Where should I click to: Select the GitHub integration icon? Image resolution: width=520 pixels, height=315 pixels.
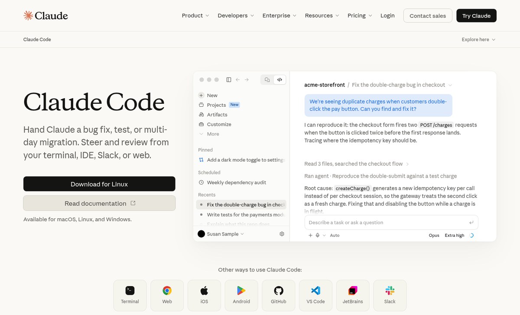point(279,296)
